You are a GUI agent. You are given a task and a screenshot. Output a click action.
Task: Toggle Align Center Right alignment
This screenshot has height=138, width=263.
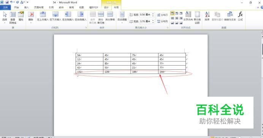(181, 18)
